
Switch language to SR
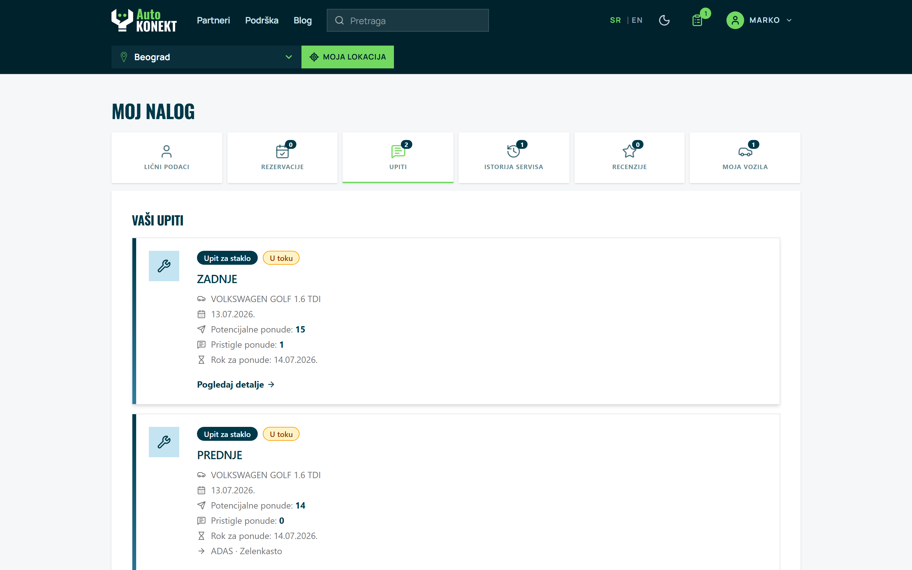pyautogui.click(x=615, y=20)
